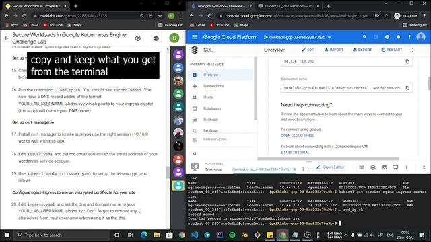Screen dimensions: 431x242
Task: Open Telegram from taskbar
Action: point(207,235)
